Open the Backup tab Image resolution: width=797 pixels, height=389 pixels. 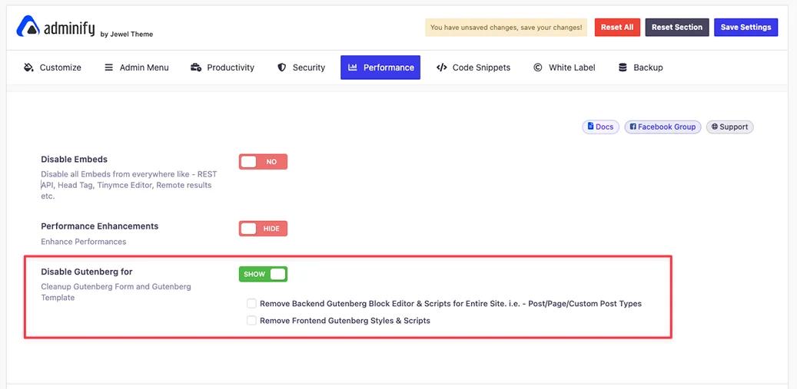[x=640, y=68]
